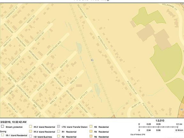
Task: Select the I-TS Island Transfer Station swatch
Action: point(58,126)
